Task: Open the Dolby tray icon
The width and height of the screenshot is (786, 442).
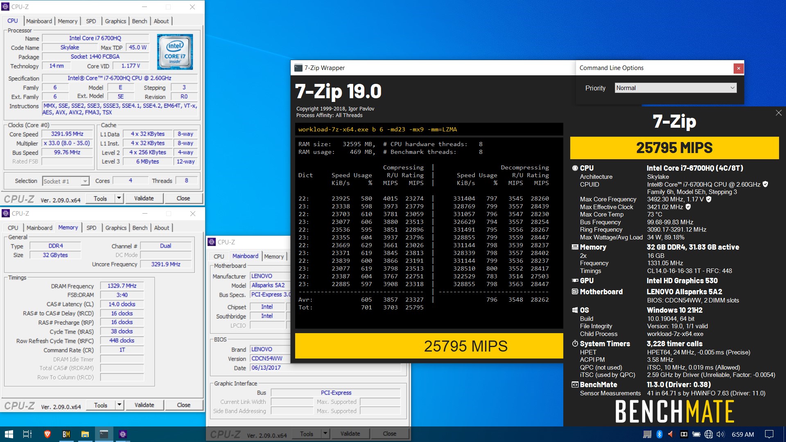Action: (x=684, y=434)
